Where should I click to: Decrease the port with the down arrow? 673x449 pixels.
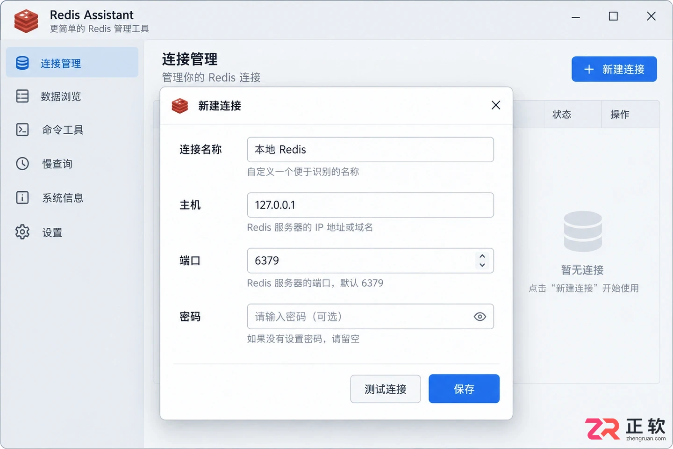[x=482, y=265]
